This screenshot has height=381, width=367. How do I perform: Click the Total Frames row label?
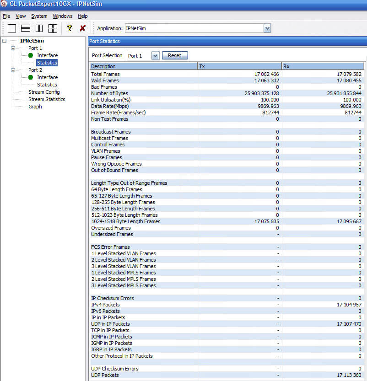(105, 74)
